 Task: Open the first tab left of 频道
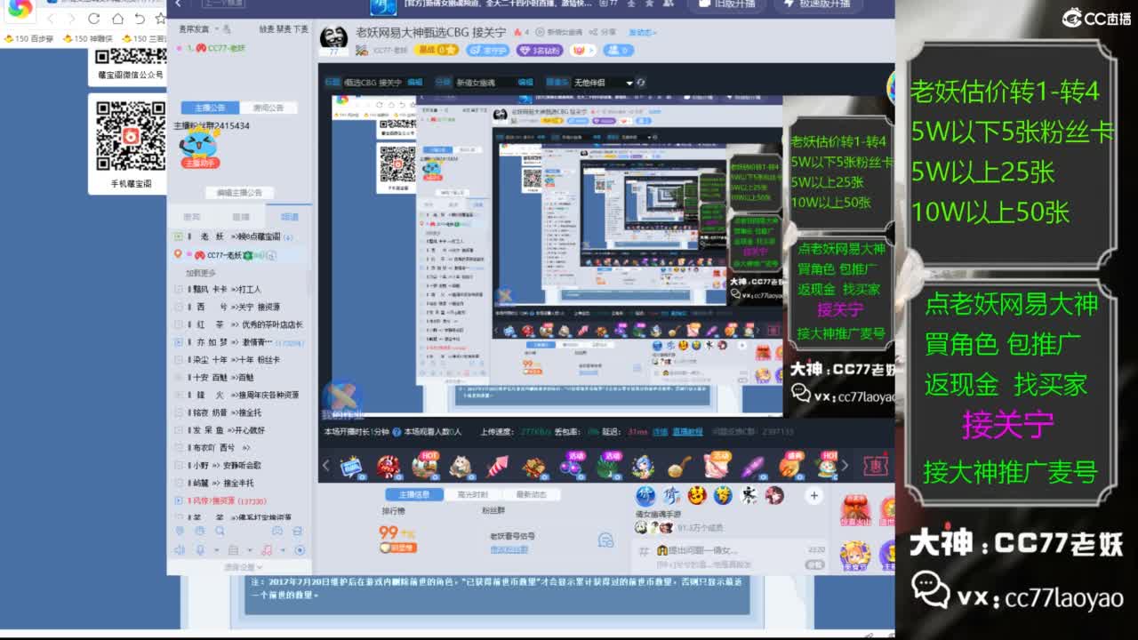[192, 217]
